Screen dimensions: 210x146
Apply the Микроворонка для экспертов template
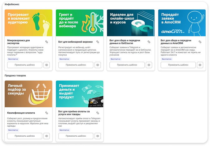click(25, 65)
